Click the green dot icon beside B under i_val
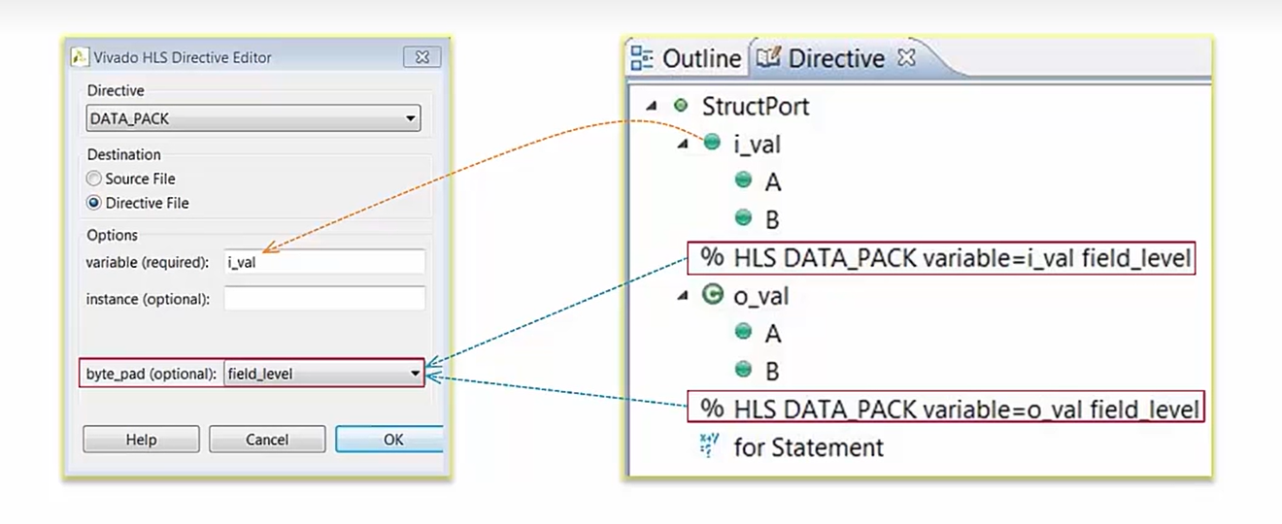This screenshot has width=1282, height=524. tap(744, 217)
